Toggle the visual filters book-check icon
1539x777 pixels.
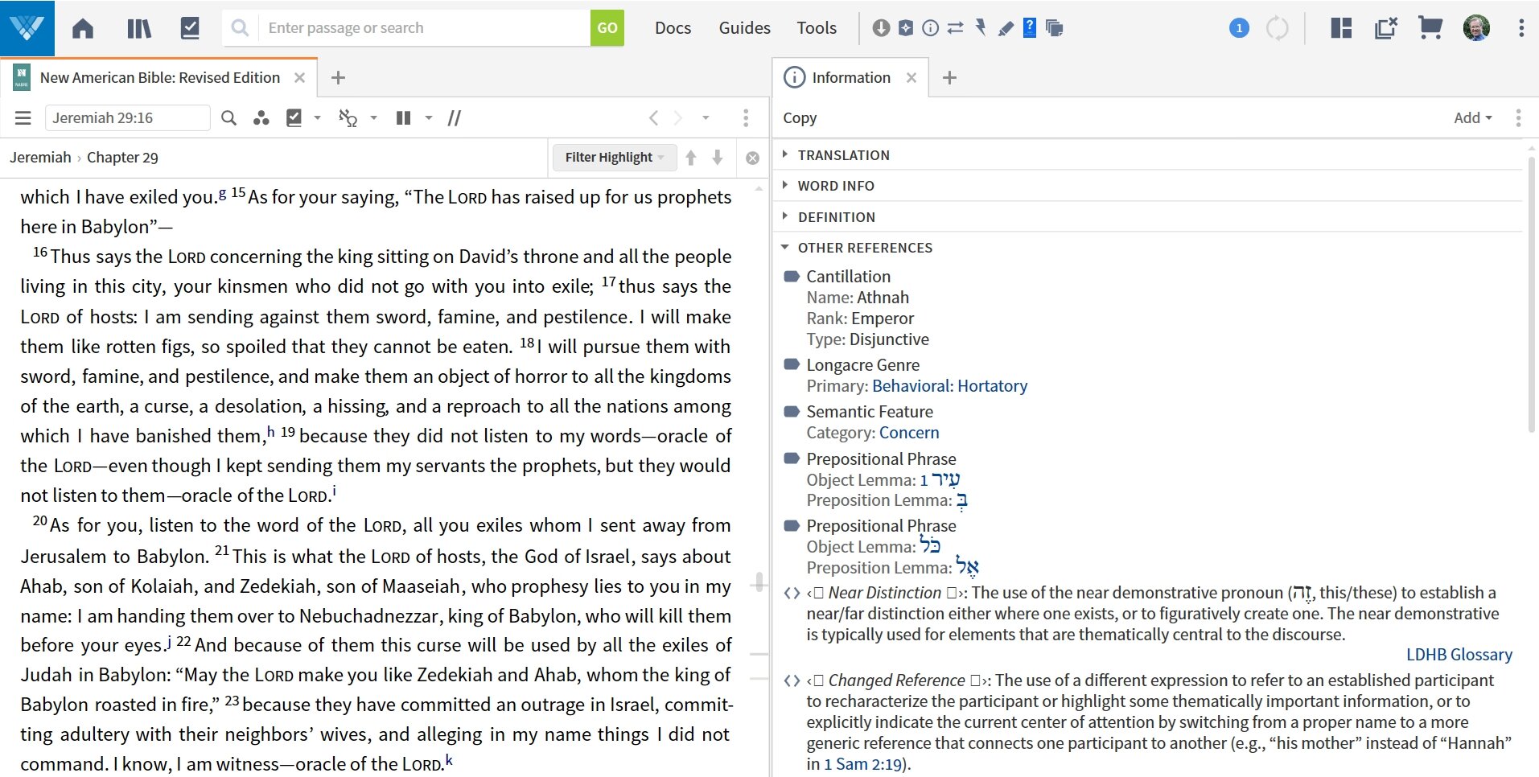point(294,118)
